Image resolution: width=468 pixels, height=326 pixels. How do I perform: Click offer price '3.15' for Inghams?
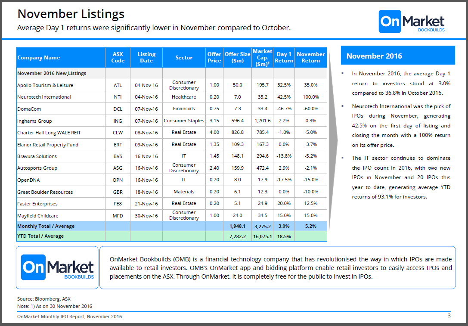coord(214,121)
